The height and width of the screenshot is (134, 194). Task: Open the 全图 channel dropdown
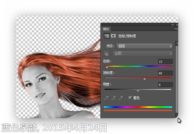[143, 54]
